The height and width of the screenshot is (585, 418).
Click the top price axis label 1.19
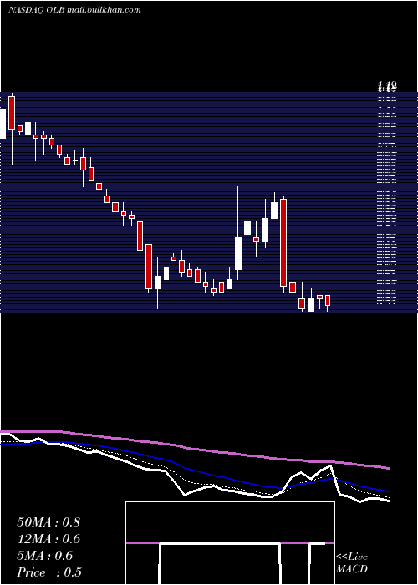[x=387, y=87]
